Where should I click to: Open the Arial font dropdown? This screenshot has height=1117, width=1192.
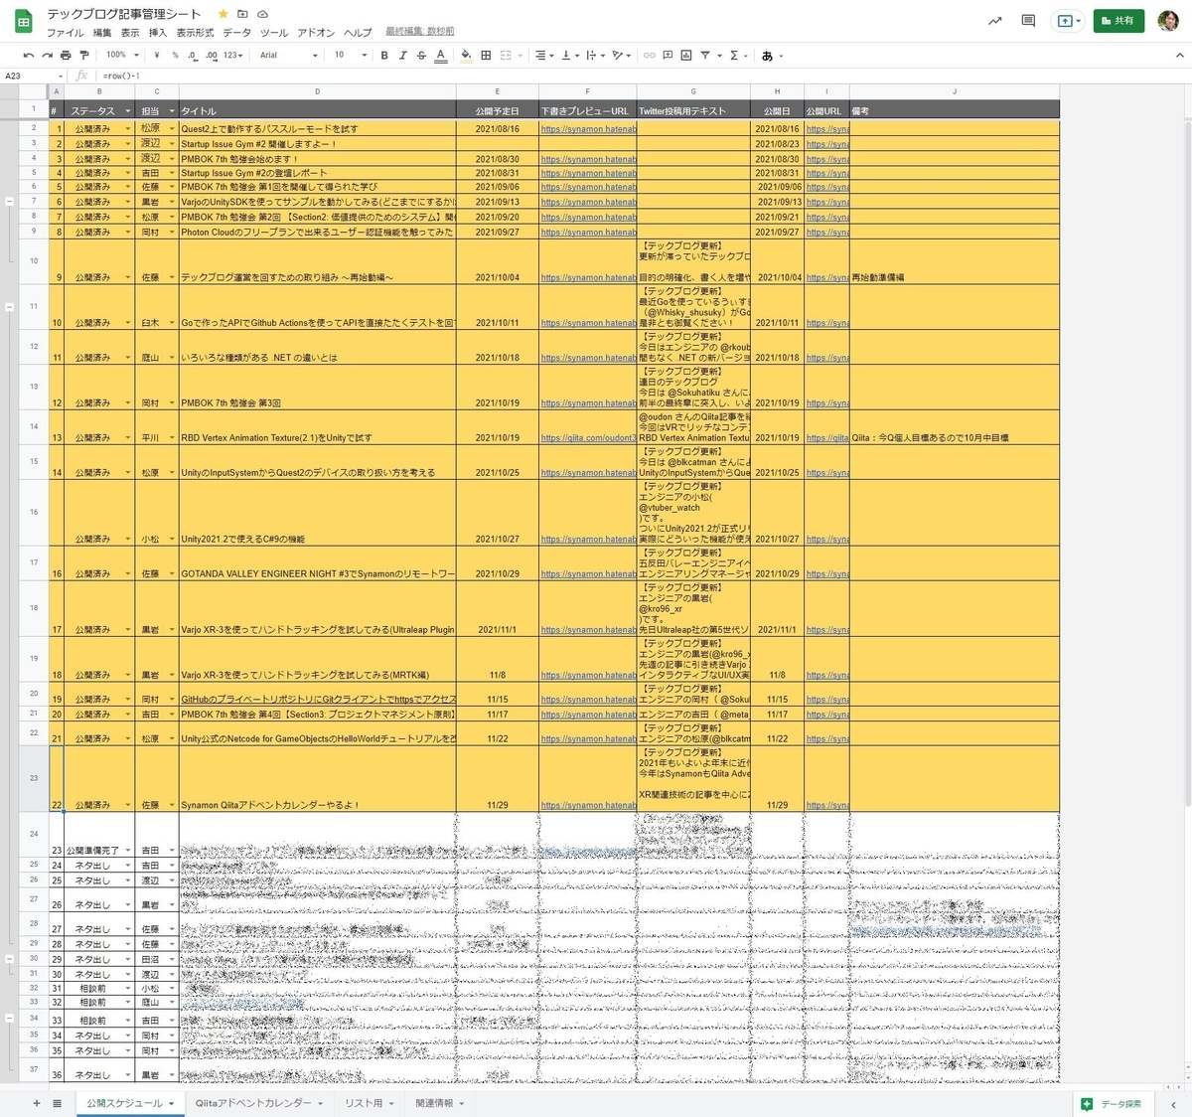289,56
